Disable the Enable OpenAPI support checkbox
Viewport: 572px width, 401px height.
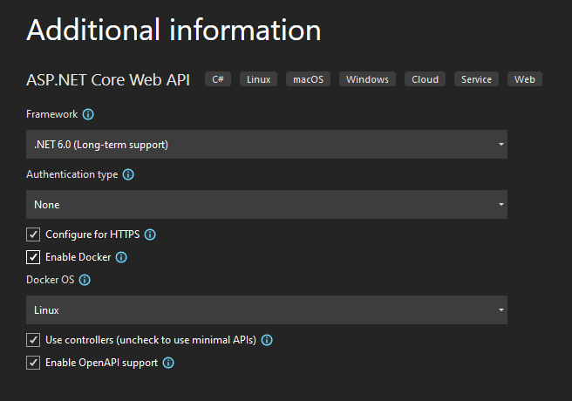click(x=33, y=363)
